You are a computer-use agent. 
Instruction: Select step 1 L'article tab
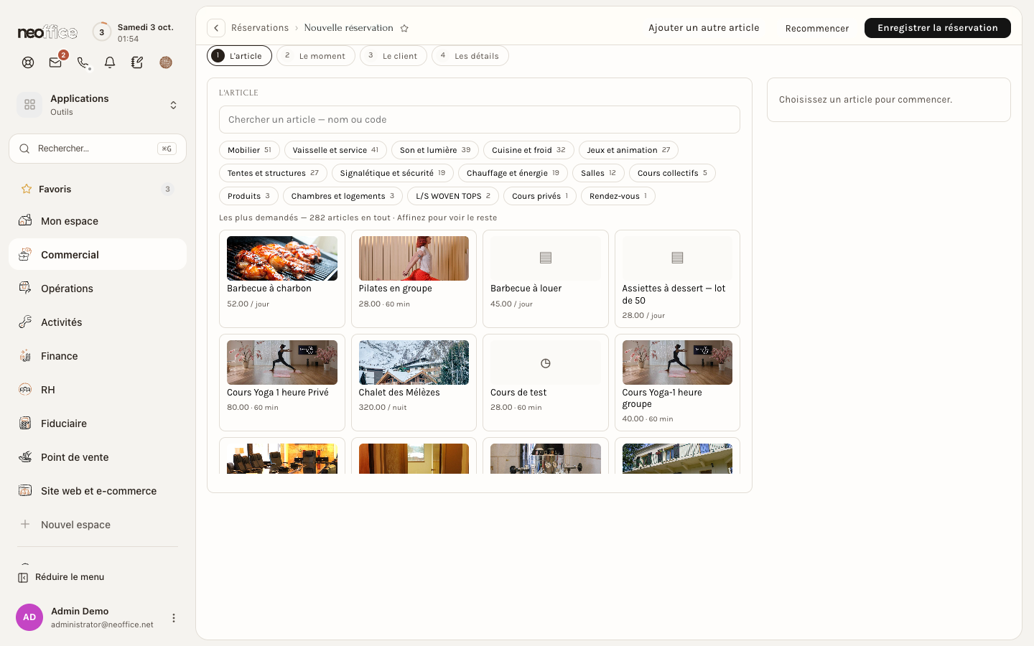[239, 56]
